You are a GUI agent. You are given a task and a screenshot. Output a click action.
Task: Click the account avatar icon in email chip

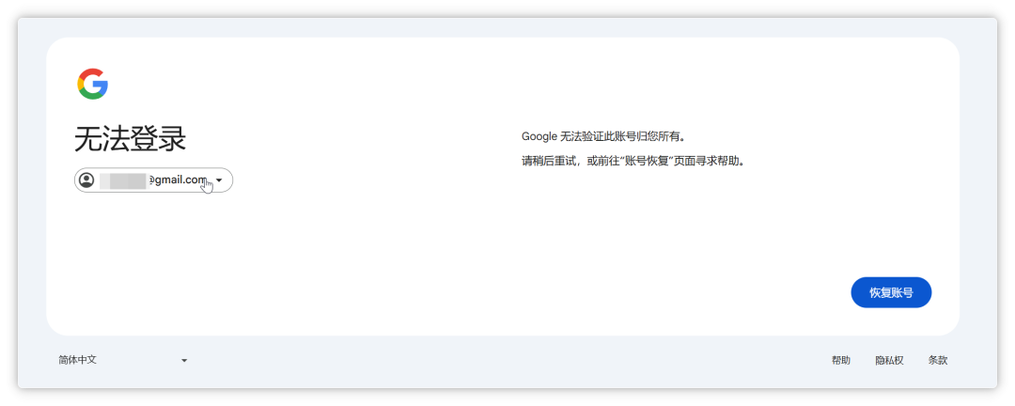pyautogui.click(x=86, y=180)
